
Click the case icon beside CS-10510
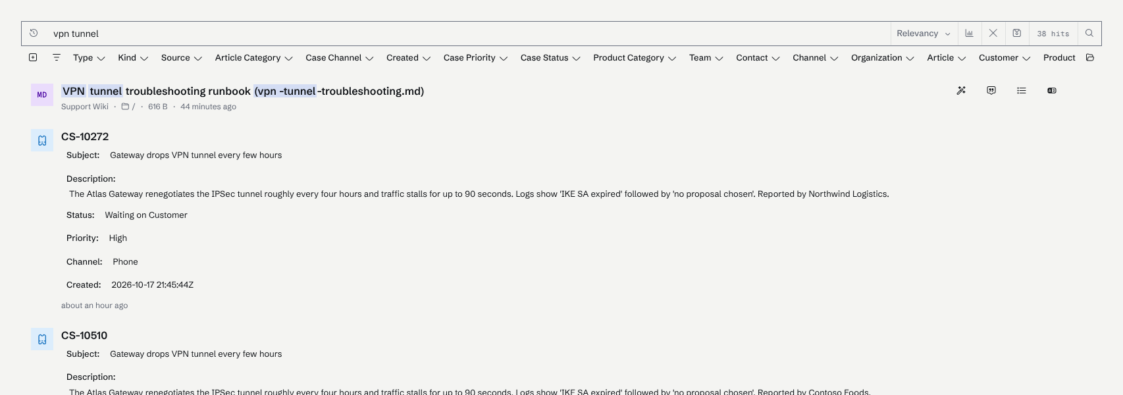point(42,339)
